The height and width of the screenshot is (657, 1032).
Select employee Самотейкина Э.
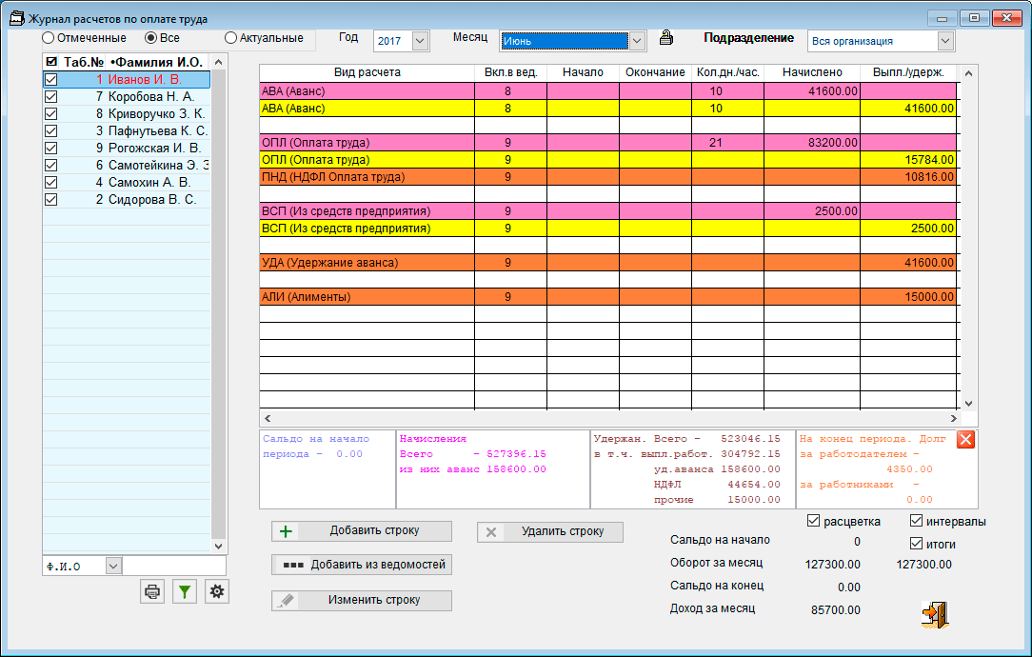pyautogui.click(x=127, y=166)
